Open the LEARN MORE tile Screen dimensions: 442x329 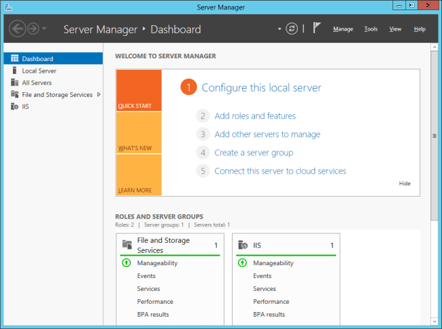(139, 174)
